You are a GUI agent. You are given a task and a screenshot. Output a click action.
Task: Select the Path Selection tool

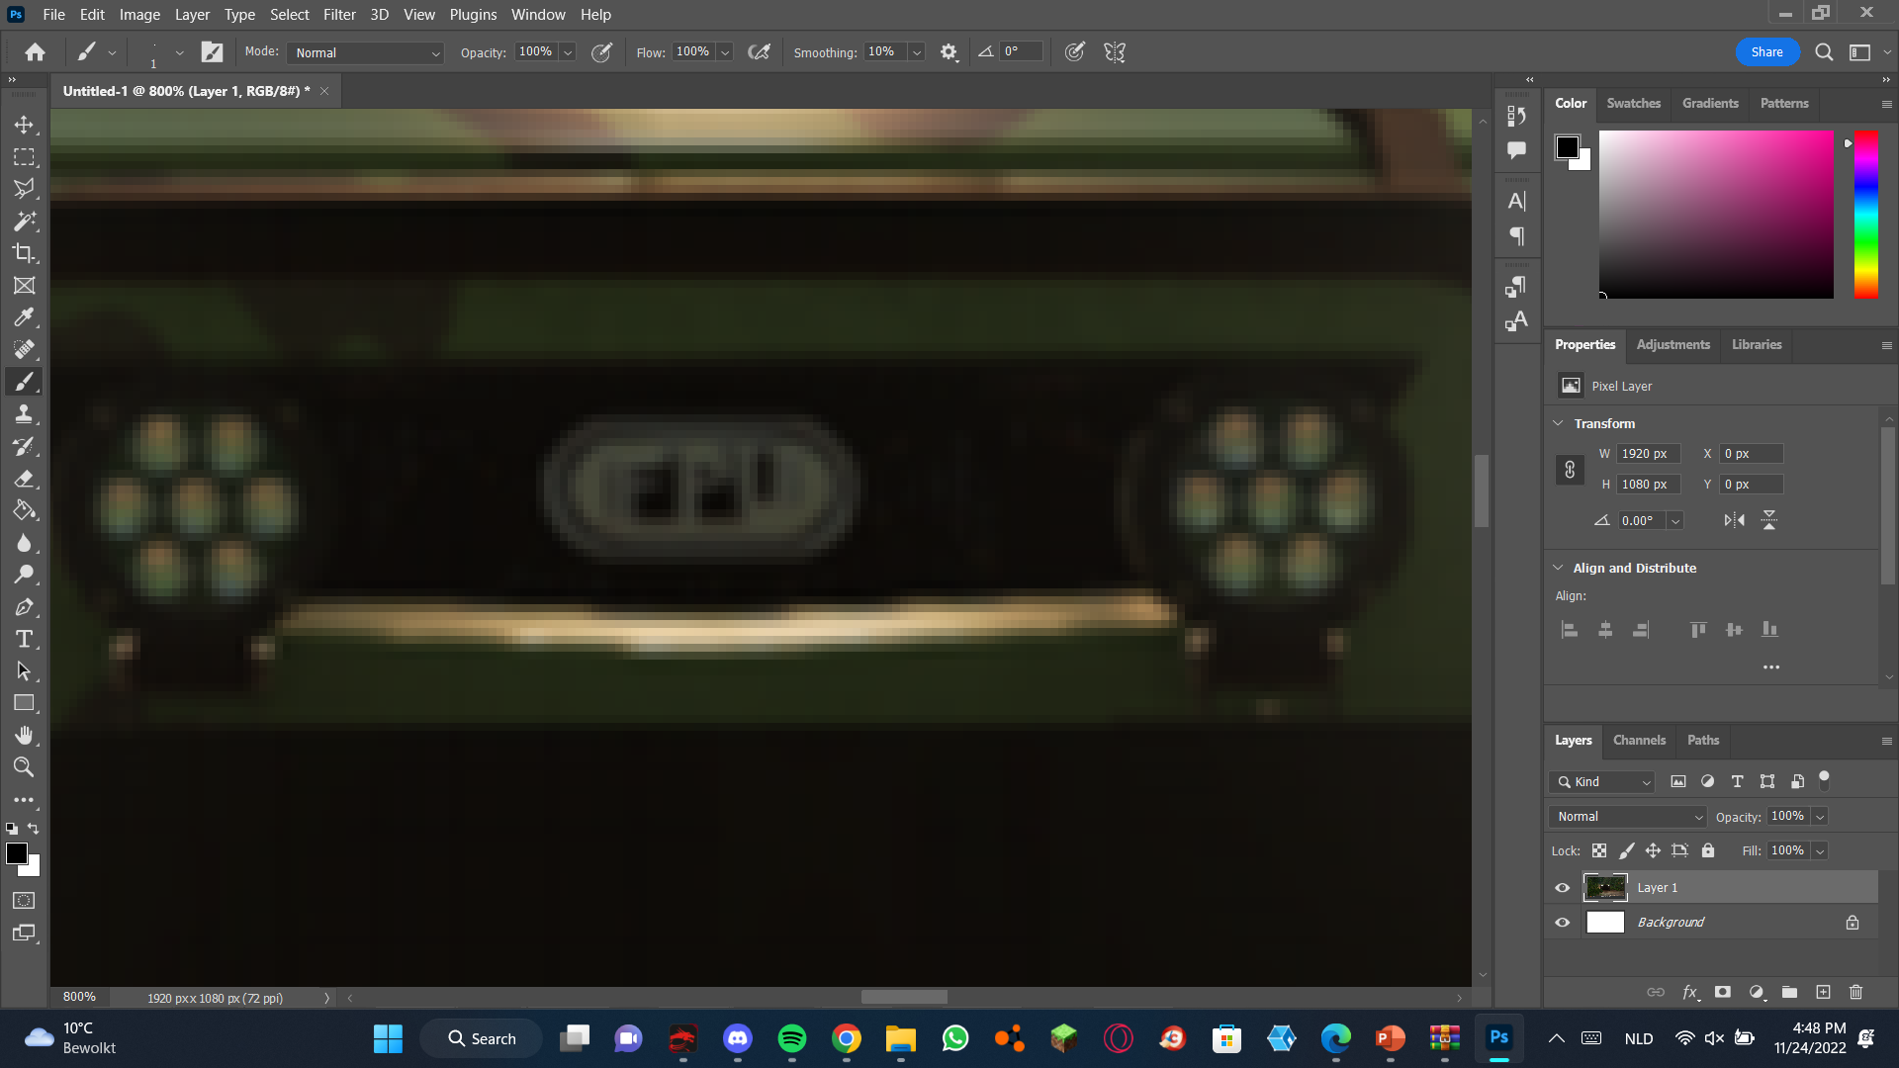coord(24,671)
